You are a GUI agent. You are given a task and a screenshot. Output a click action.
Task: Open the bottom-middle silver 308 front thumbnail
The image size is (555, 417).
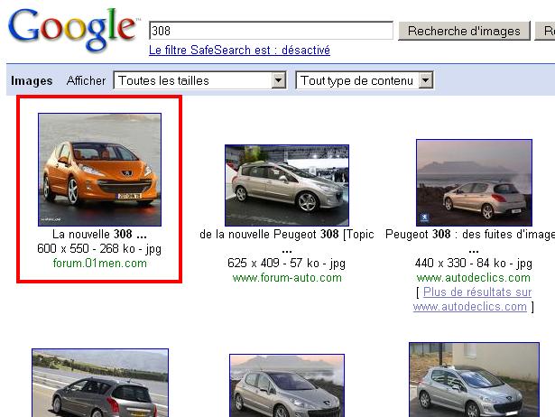coord(287,385)
